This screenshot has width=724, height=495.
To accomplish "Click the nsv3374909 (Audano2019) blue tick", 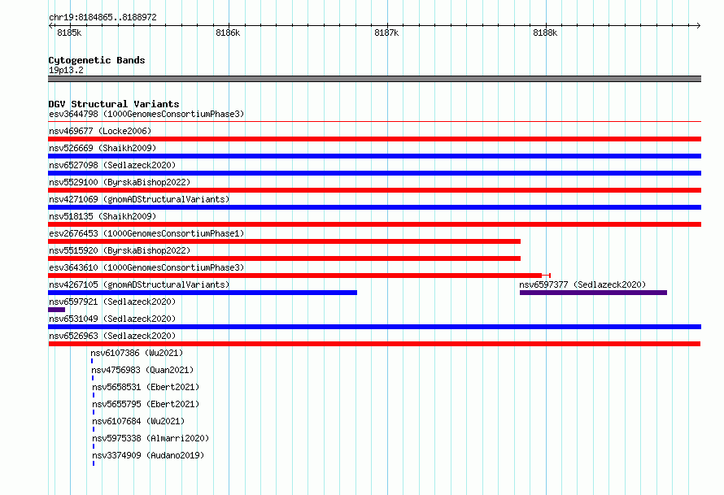I will (x=94, y=463).
